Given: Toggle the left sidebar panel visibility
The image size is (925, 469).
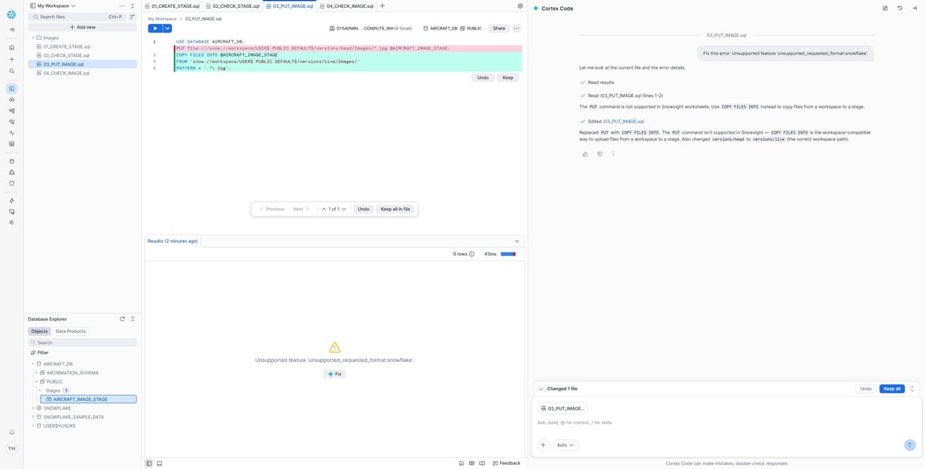Looking at the screenshot, I should (x=149, y=463).
